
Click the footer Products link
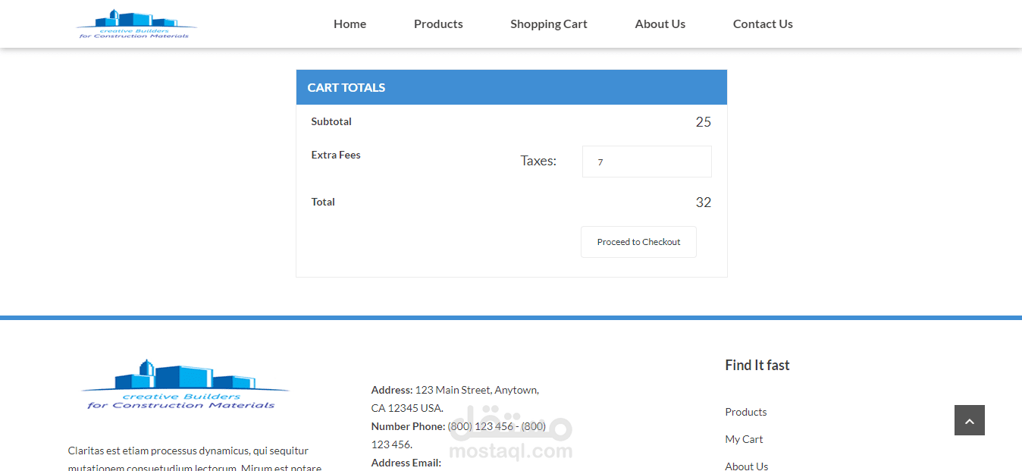(746, 412)
